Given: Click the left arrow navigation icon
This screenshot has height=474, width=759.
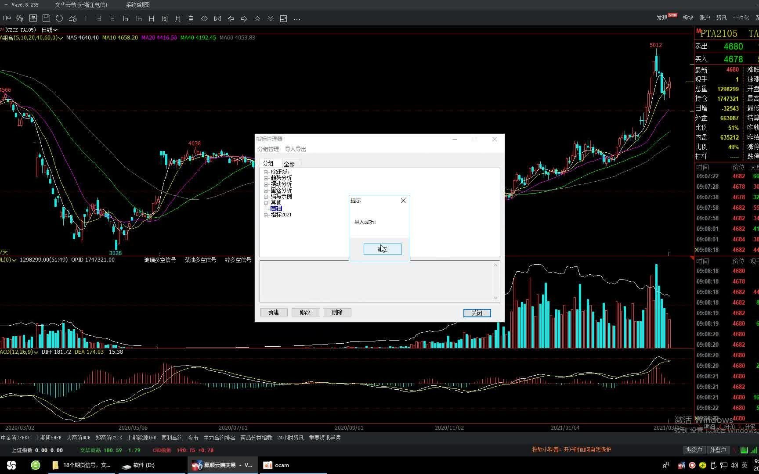Looking at the screenshot, I should point(231,18).
